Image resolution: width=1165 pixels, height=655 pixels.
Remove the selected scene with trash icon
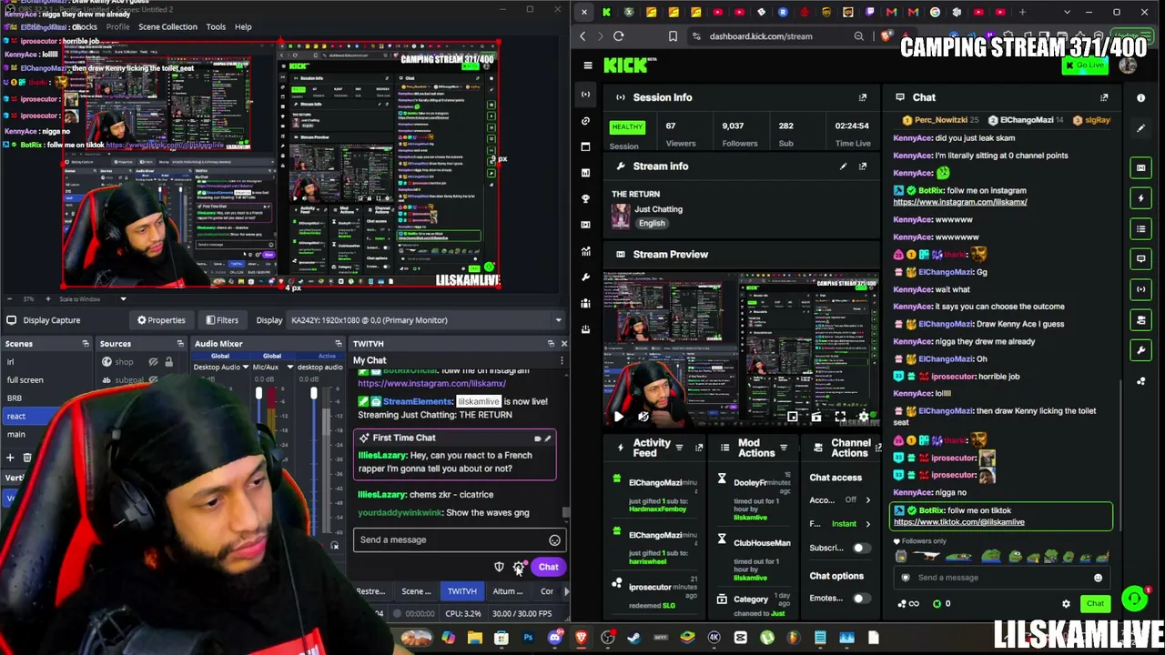(x=27, y=458)
